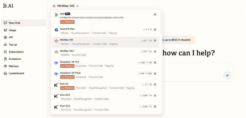Viewport: 246px width, 118px height.
Task: Select the DeepSeek-V4-Flash model
Action: click(x=106, y=75)
